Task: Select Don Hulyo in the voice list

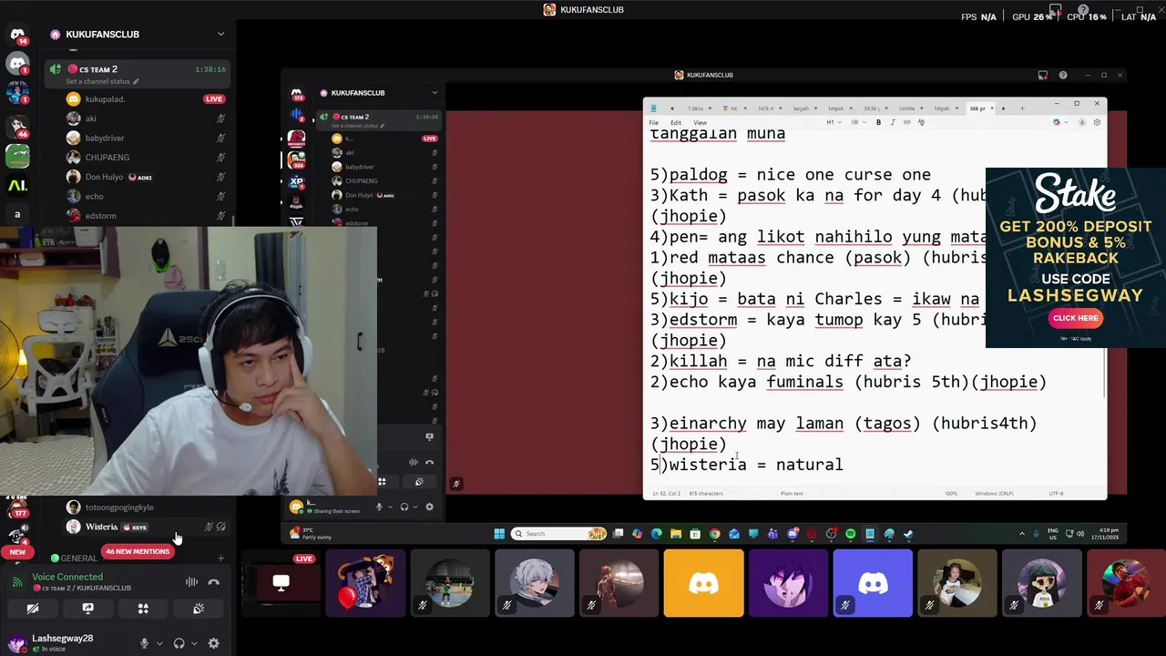Action: pos(138,177)
